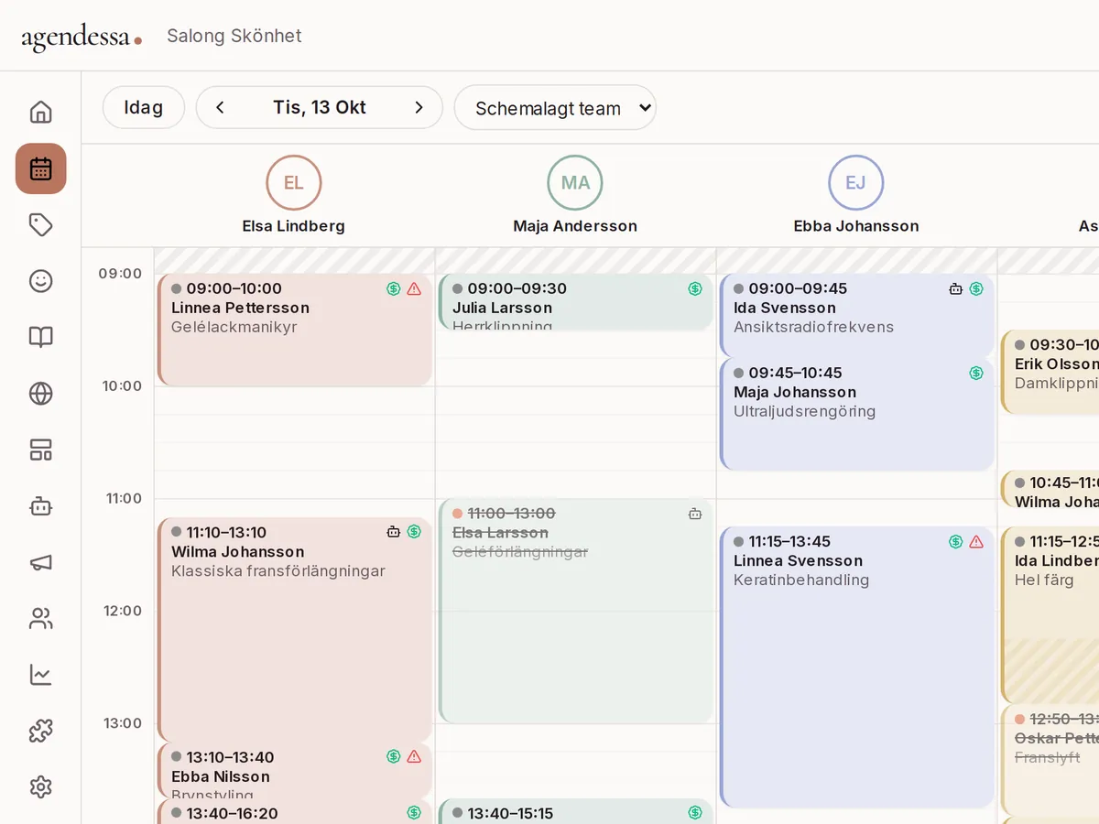The height and width of the screenshot is (824, 1099).
Task: Select Maja Andersson's MA avatar
Action: (x=575, y=182)
